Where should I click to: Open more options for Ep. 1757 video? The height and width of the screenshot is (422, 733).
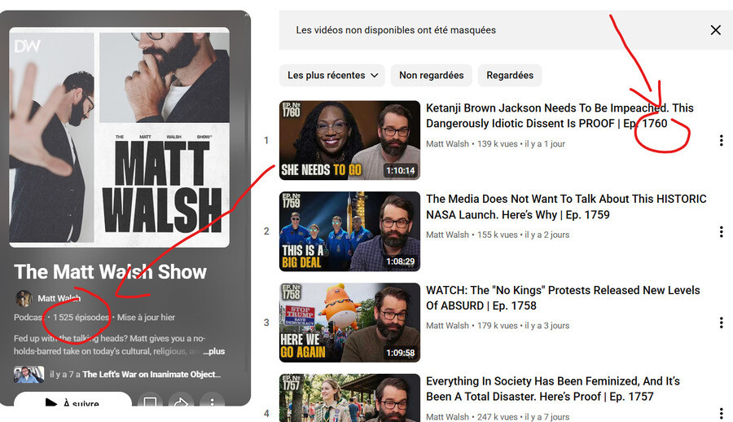pos(721,413)
